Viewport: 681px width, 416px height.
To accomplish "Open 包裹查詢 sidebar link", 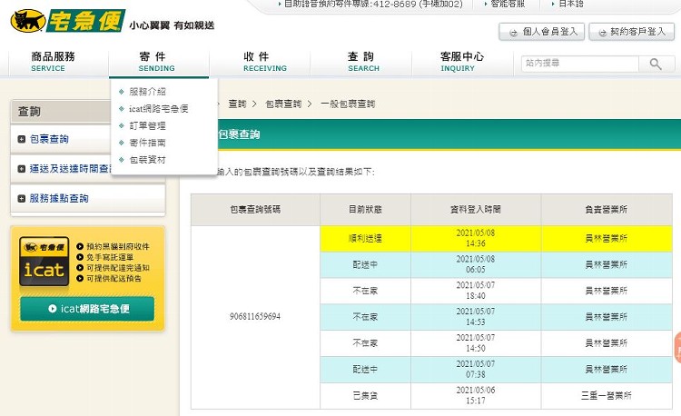I will tap(49, 139).
